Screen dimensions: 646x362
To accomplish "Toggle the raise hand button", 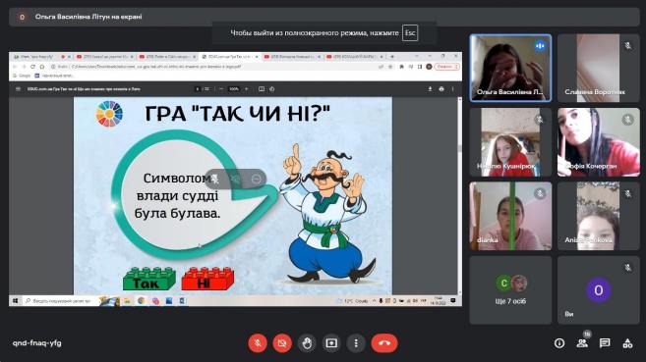I will 307,343.
